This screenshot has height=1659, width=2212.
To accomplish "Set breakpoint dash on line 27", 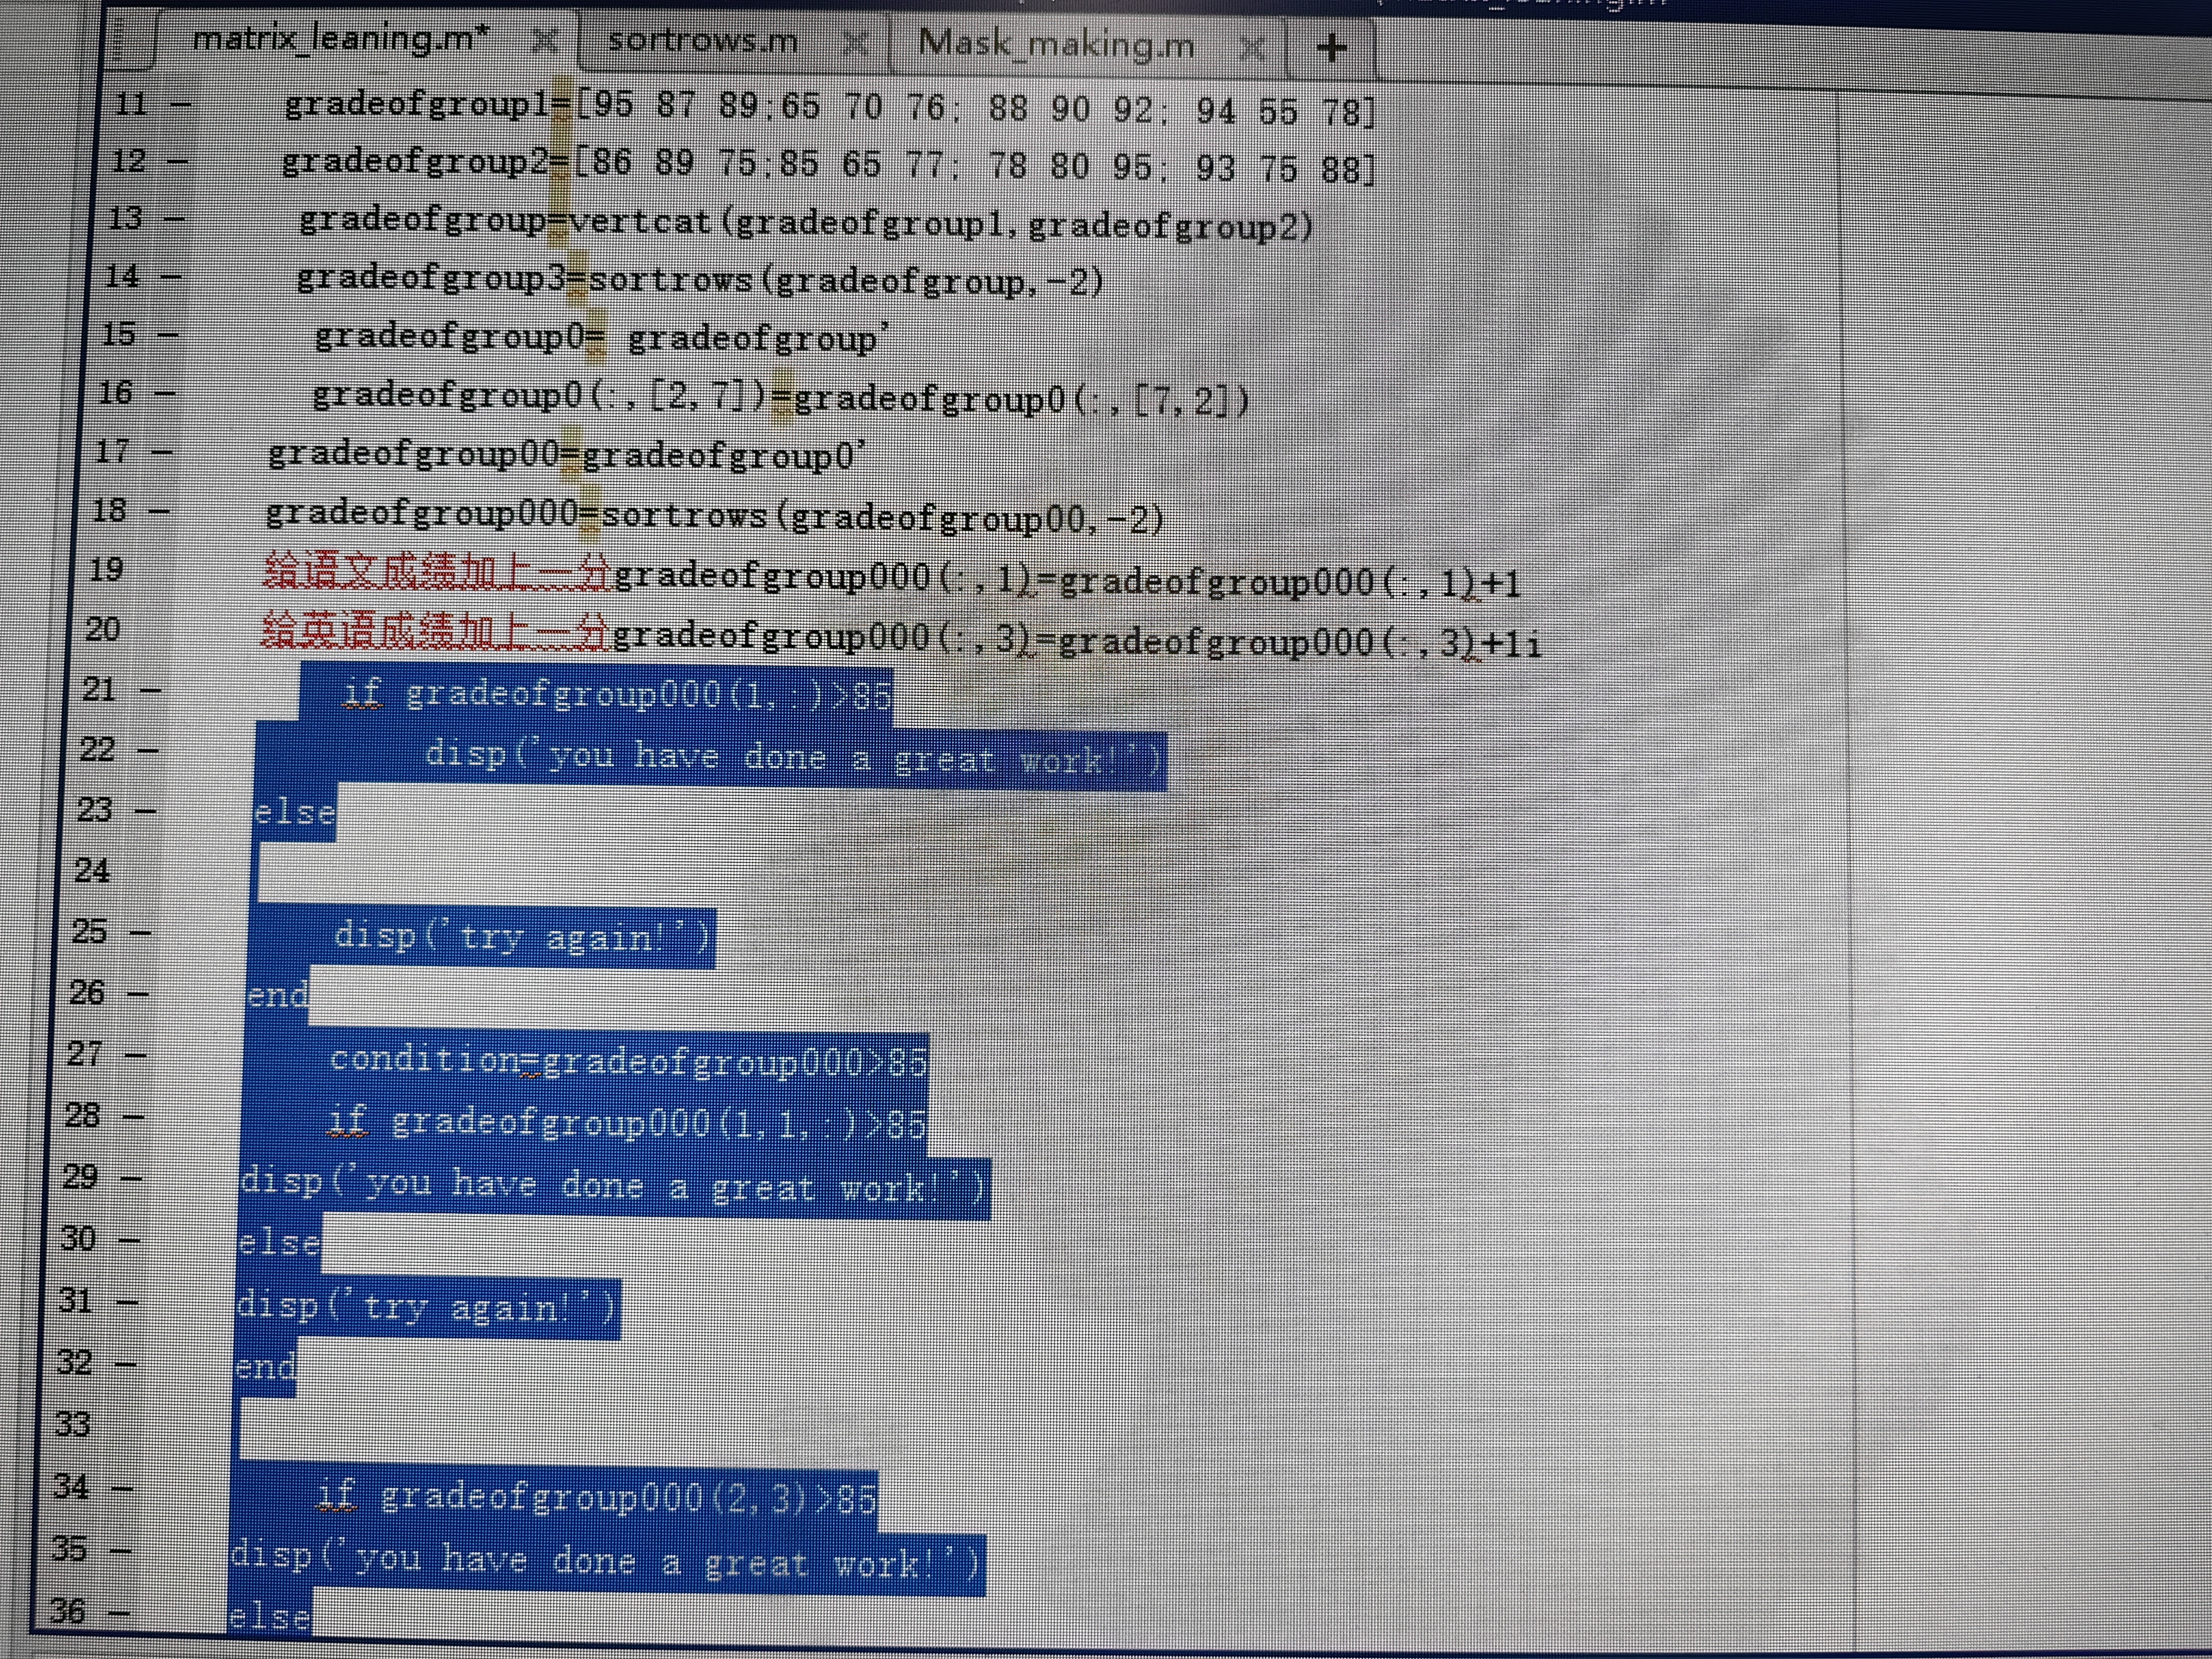I will pos(136,1054).
